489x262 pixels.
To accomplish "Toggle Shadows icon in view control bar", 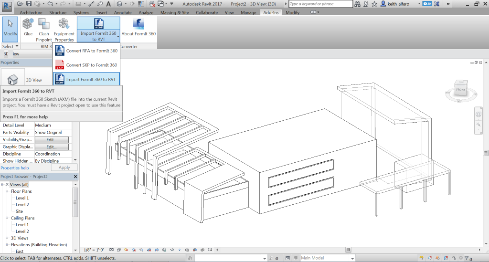I will [x=134, y=250].
